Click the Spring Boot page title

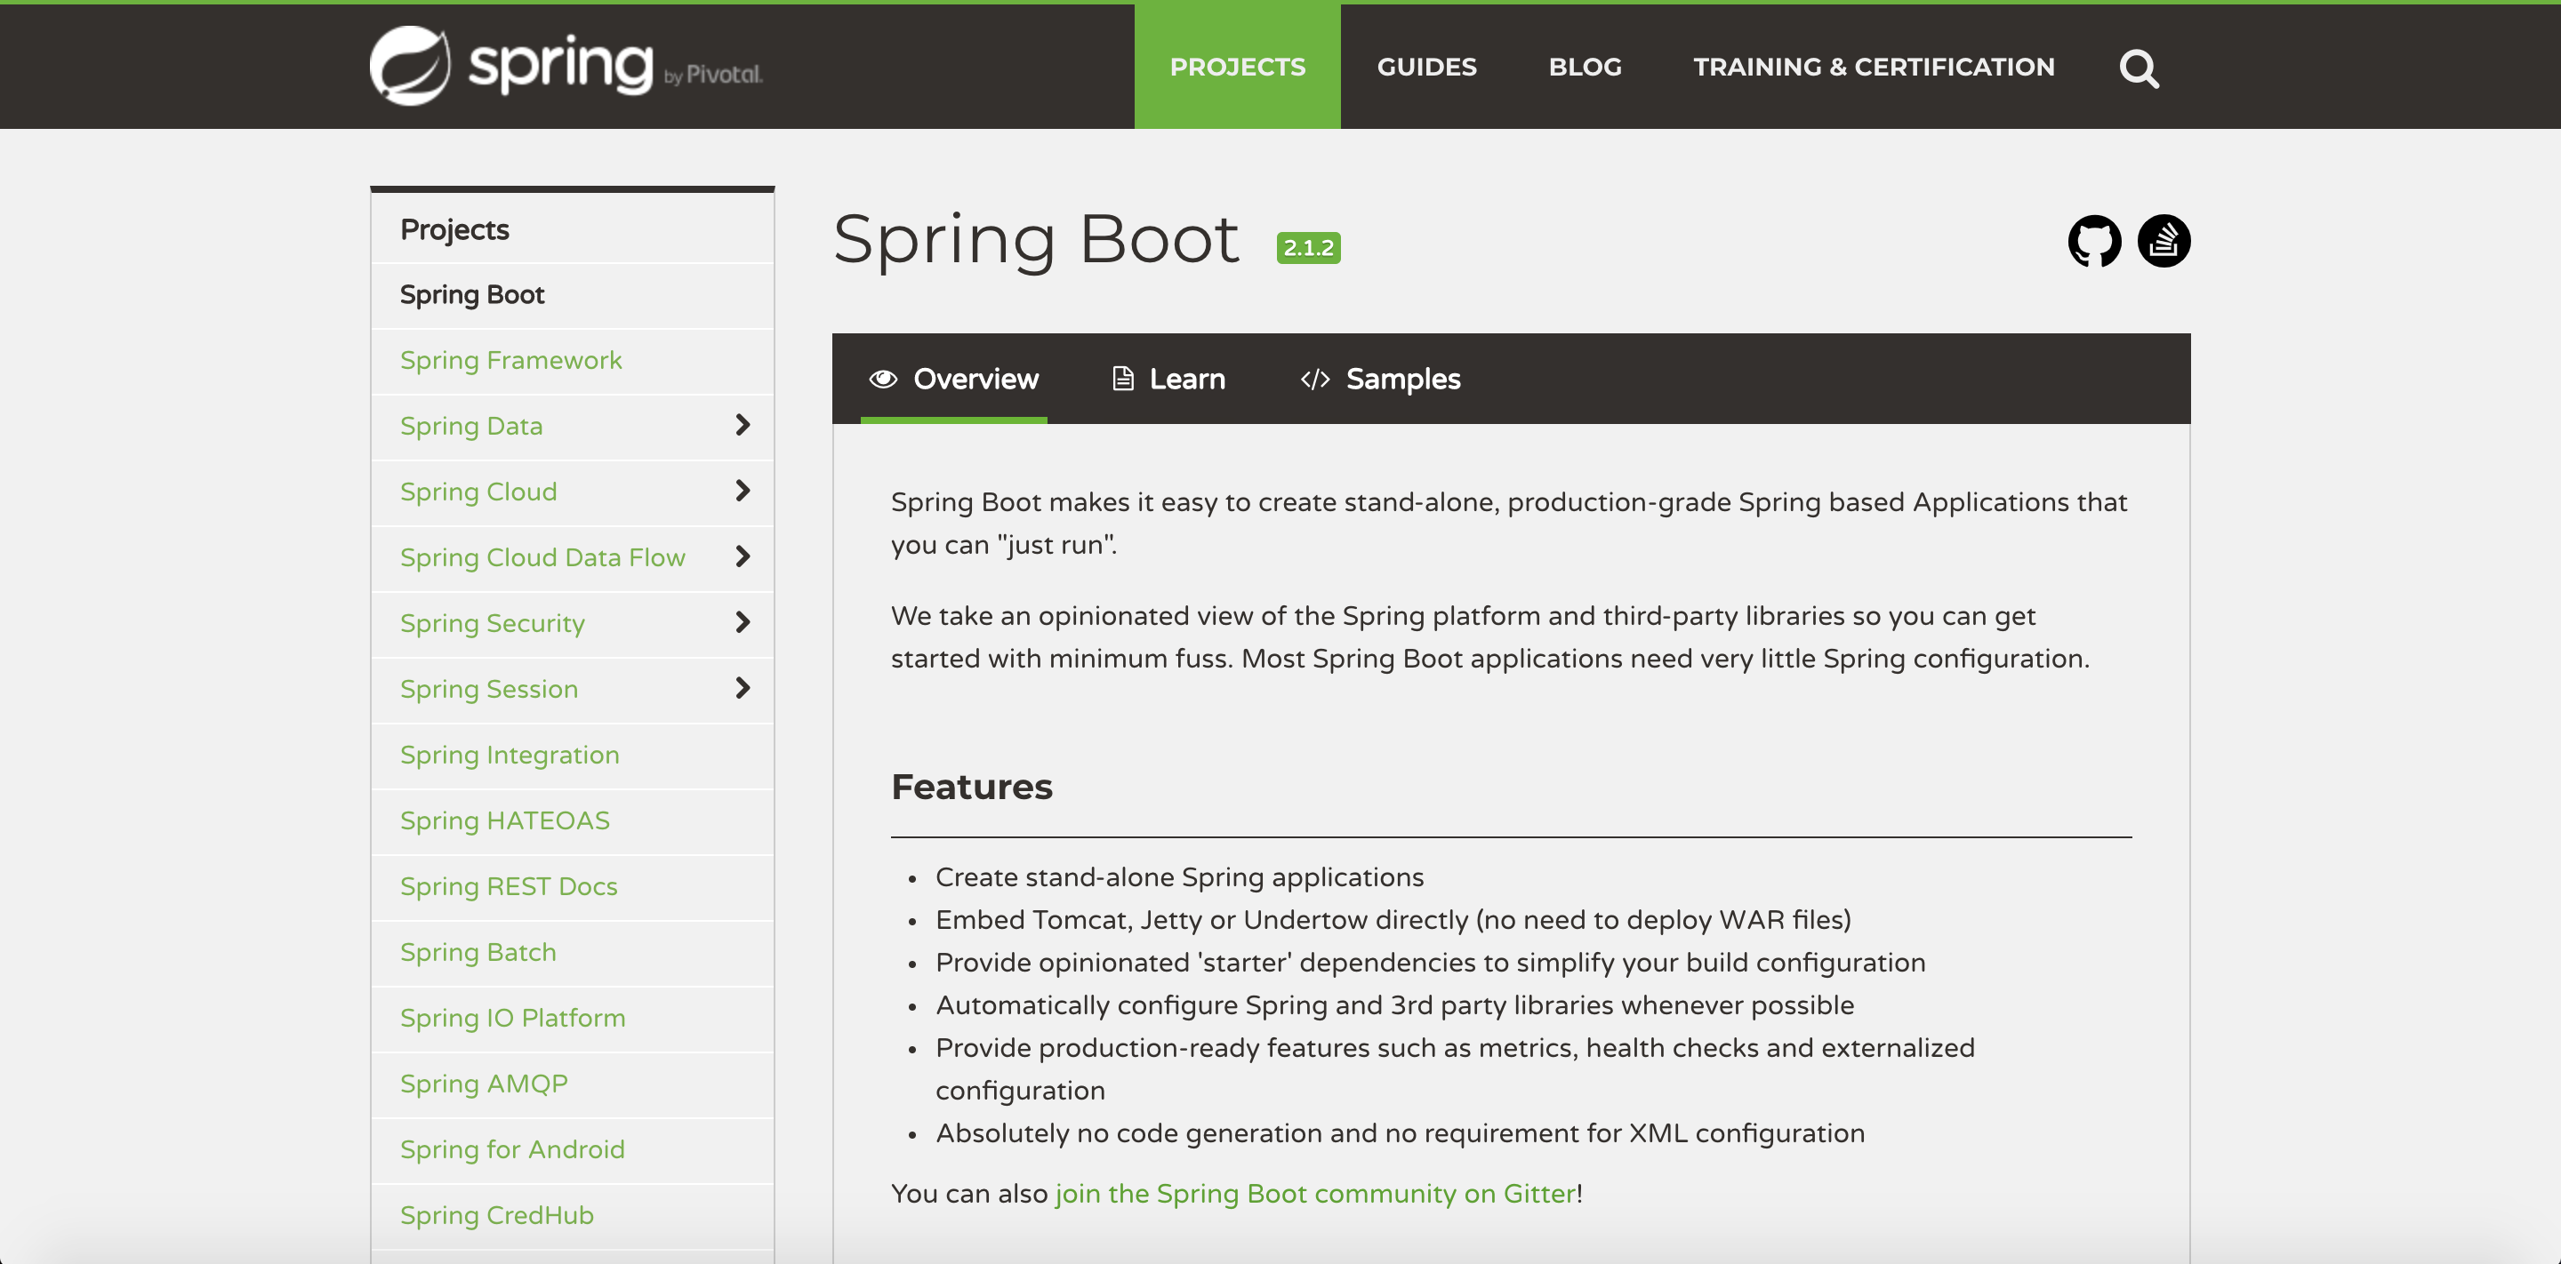(x=1036, y=239)
